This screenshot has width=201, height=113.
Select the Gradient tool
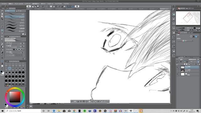pos(2,52)
